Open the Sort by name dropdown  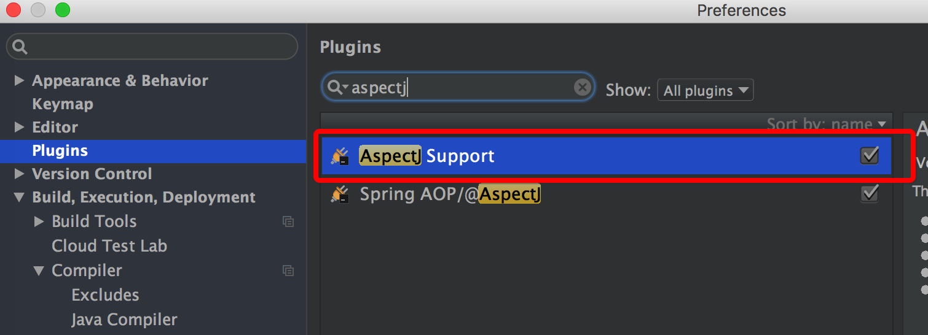tap(827, 123)
